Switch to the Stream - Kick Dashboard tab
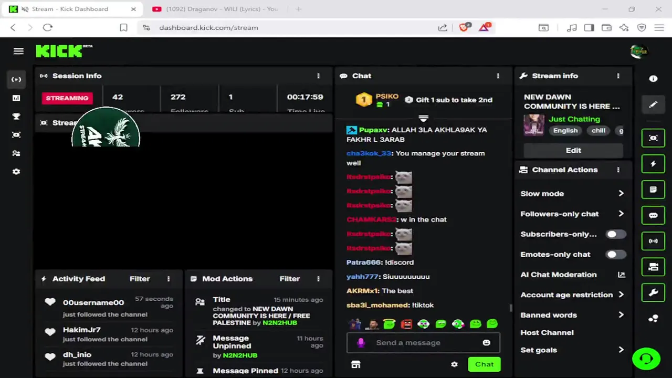672x378 pixels. point(73,9)
